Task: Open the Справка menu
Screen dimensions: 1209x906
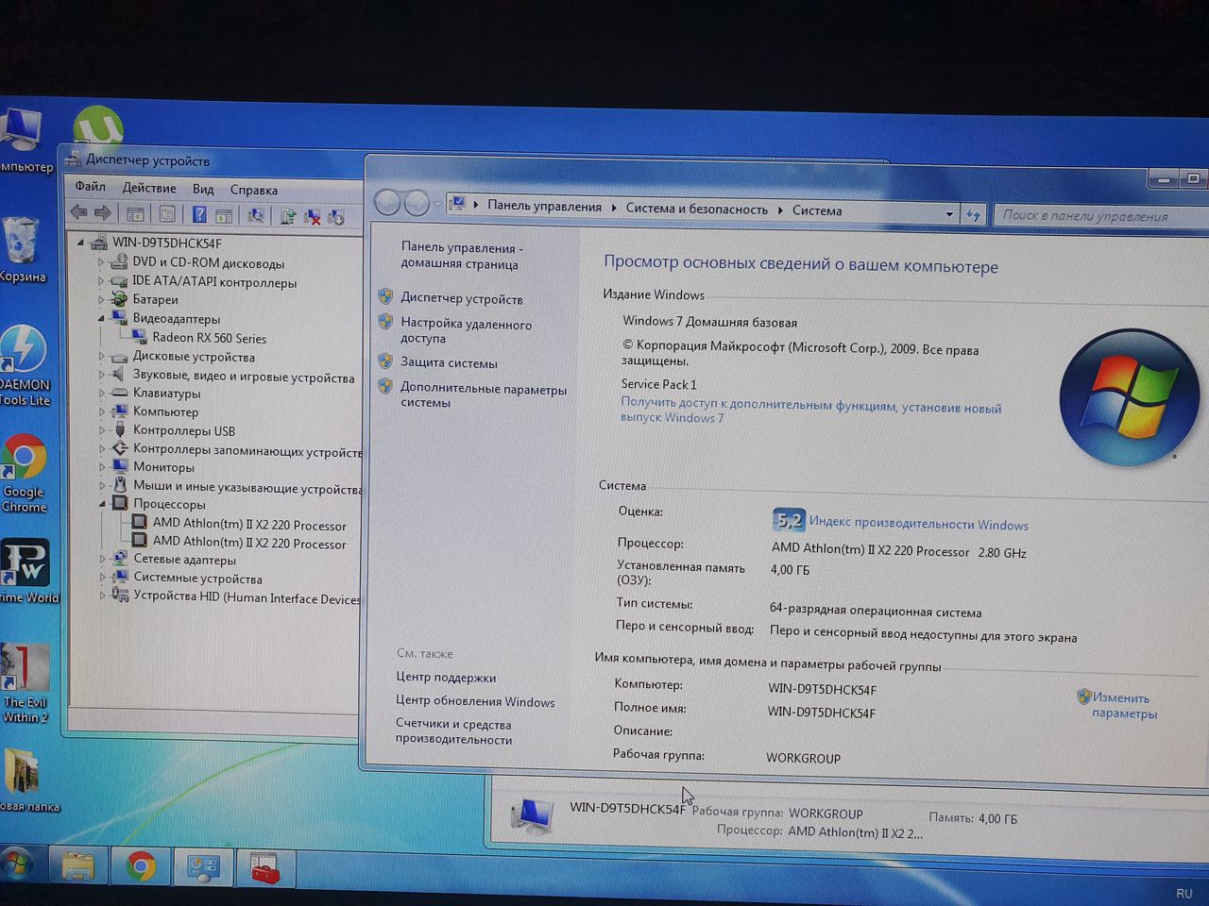Action: tap(254, 190)
